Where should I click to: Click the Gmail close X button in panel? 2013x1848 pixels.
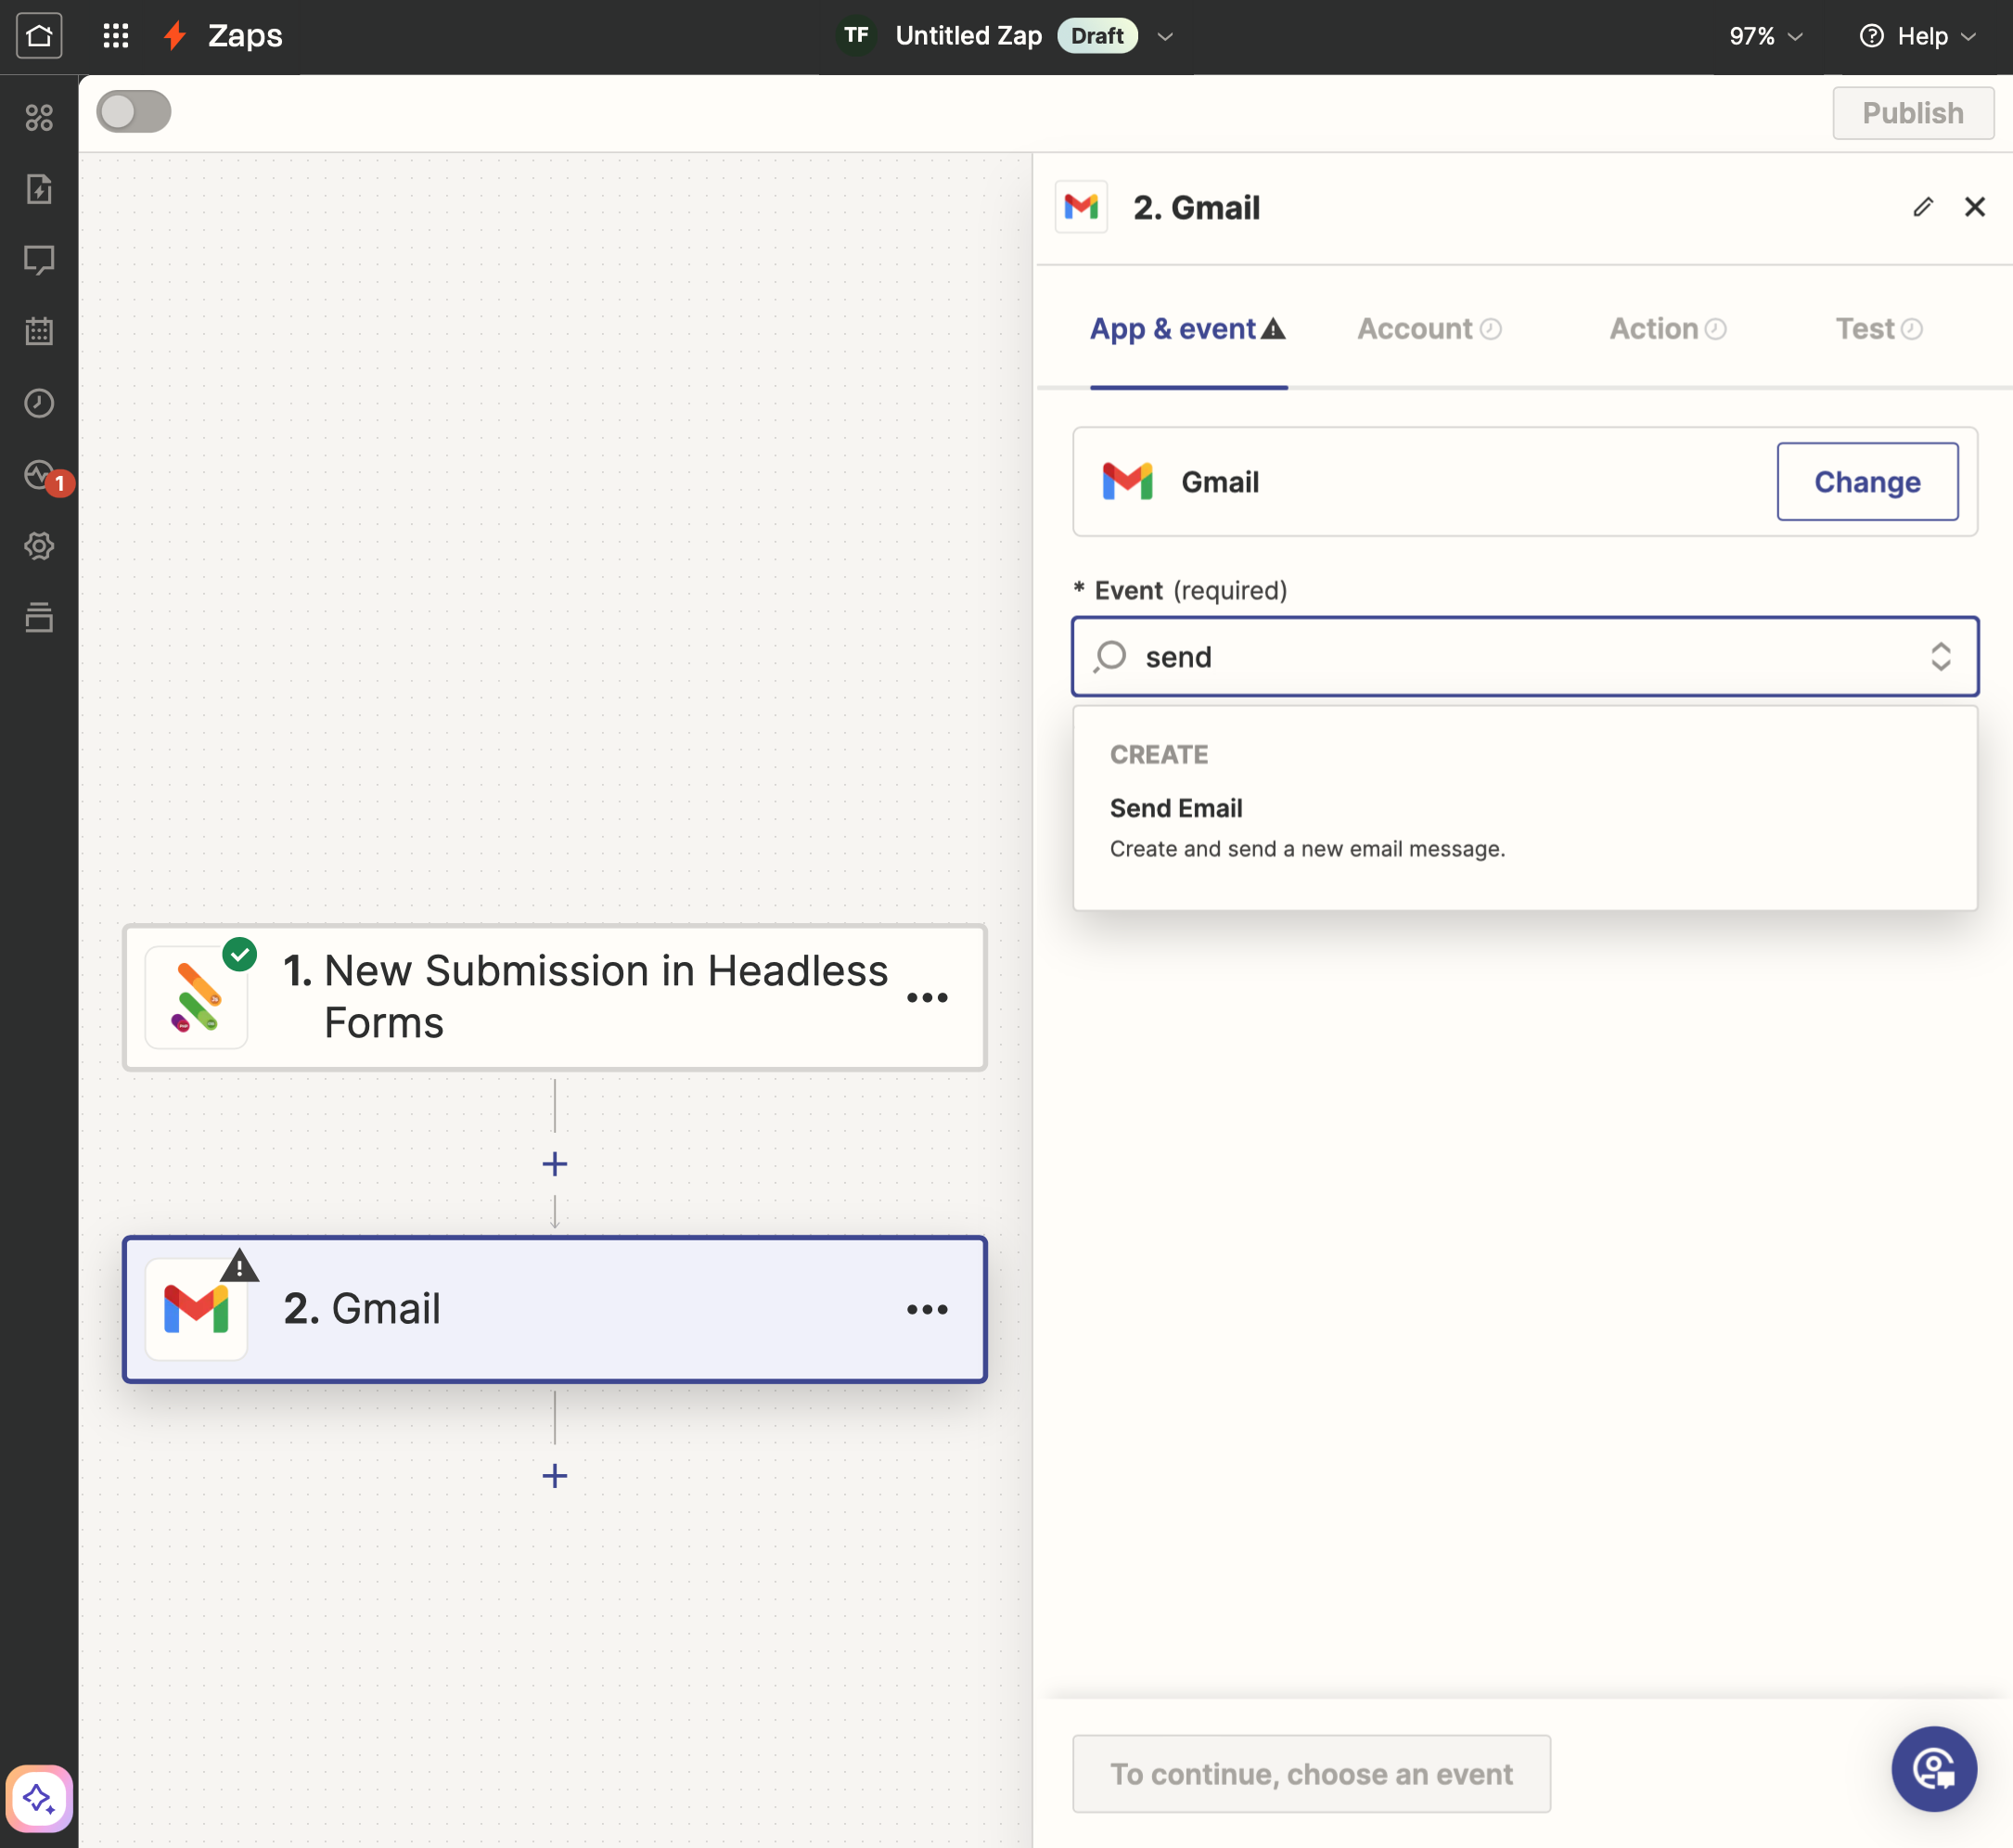pyautogui.click(x=1976, y=207)
